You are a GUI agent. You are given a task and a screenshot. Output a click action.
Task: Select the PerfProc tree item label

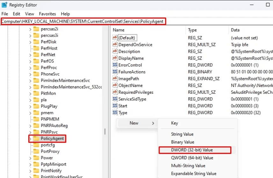point(49,68)
